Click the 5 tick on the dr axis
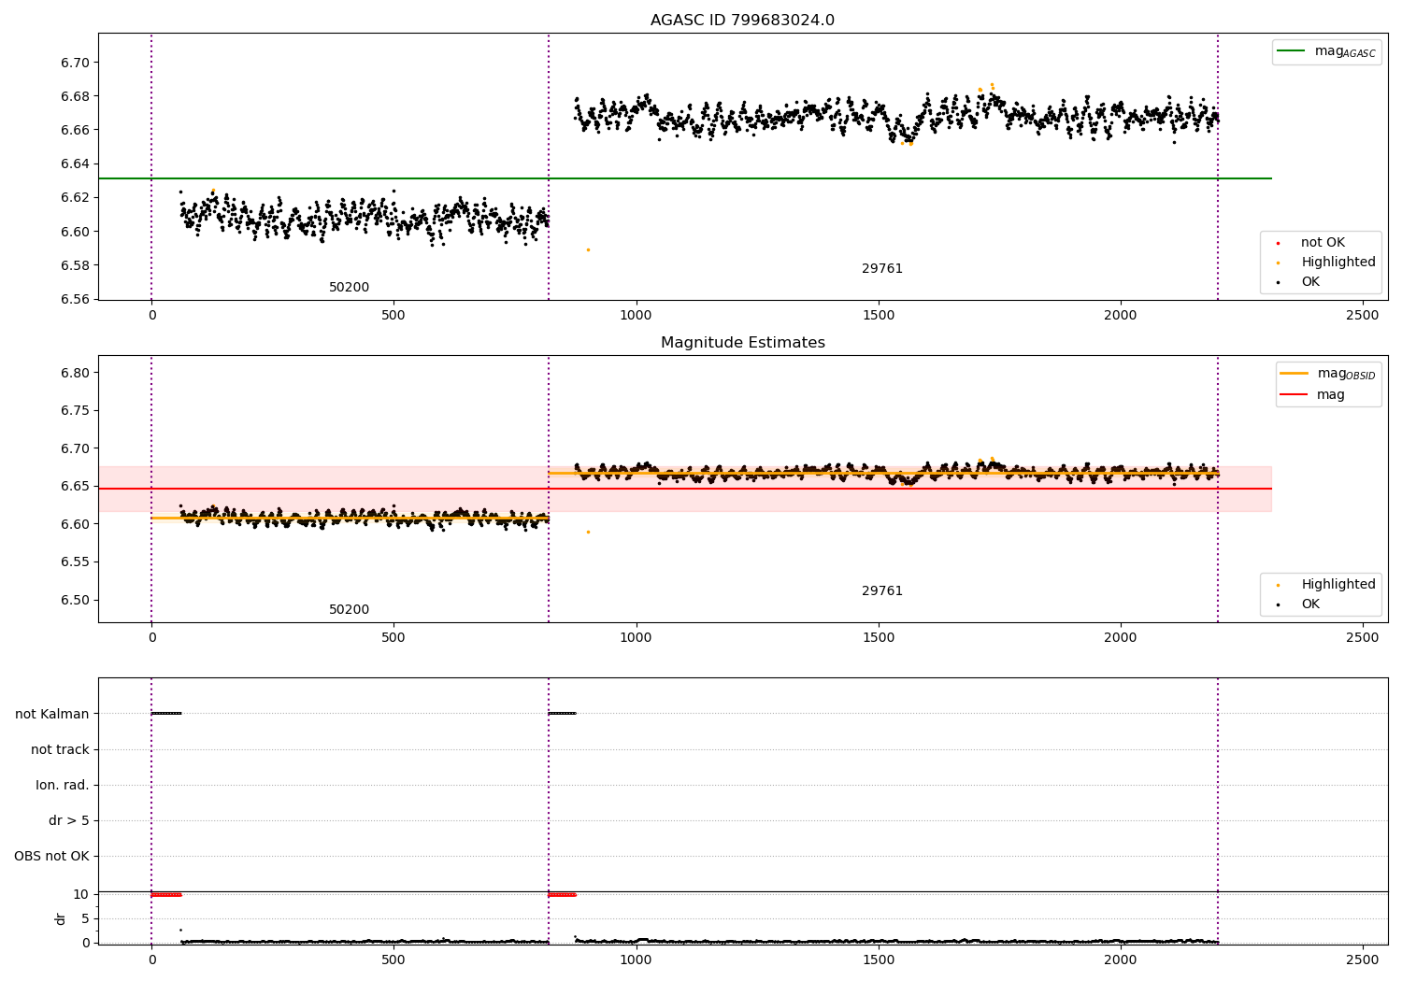The height and width of the screenshot is (981, 1402). (86, 918)
